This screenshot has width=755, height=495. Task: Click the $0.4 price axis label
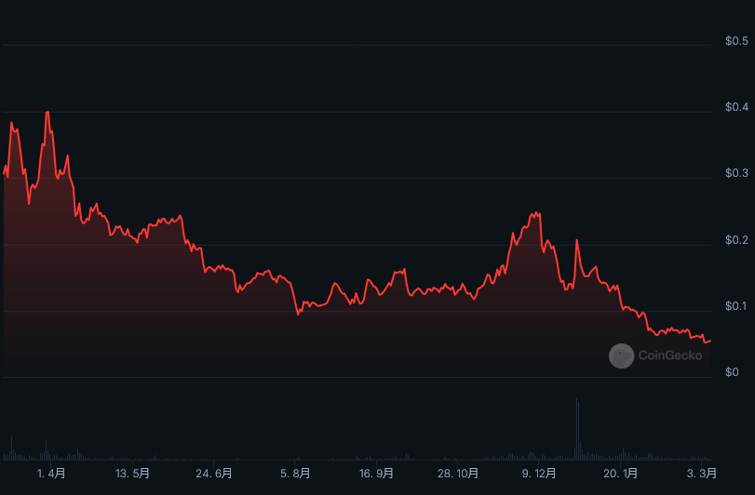(736, 108)
